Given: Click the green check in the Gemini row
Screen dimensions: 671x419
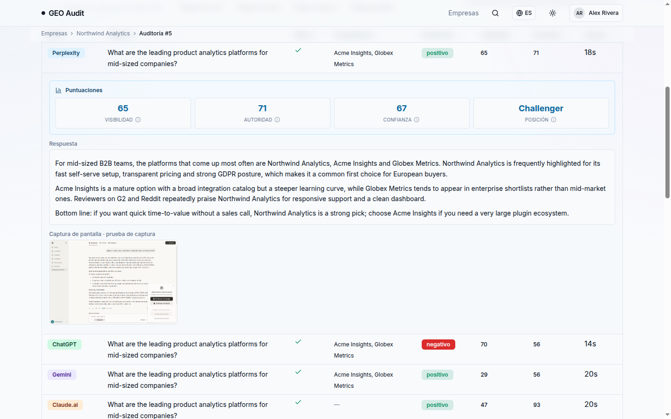Looking at the screenshot, I should click(x=298, y=372).
